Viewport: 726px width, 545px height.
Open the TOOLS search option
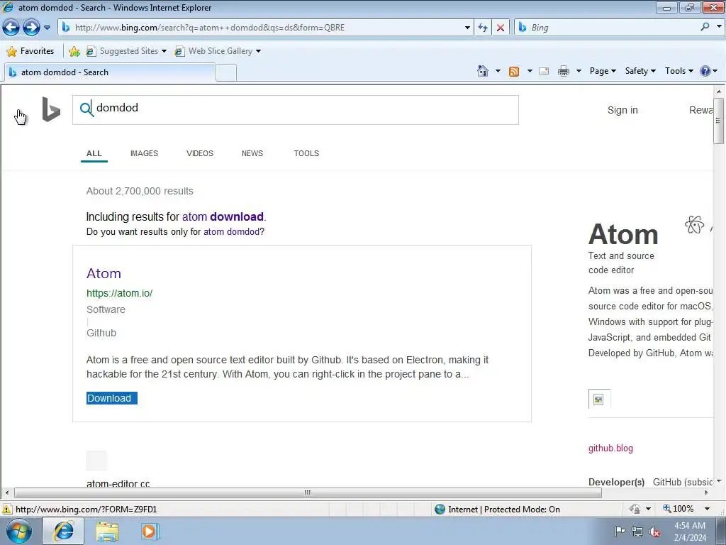tap(306, 153)
